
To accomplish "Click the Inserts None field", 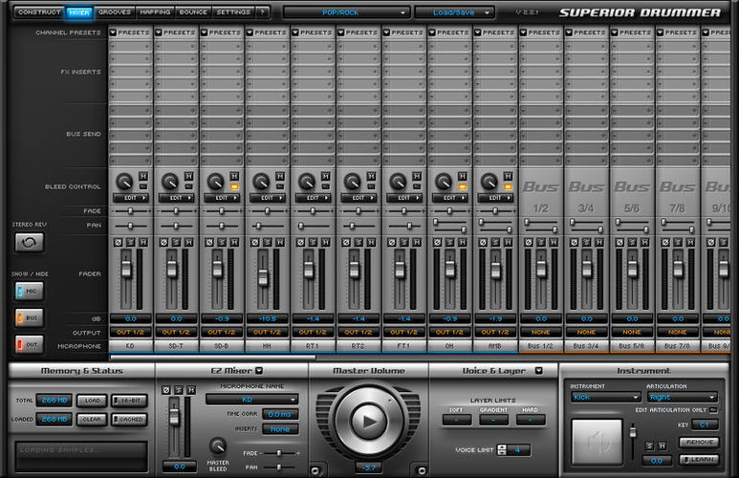I will pyautogui.click(x=280, y=429).
